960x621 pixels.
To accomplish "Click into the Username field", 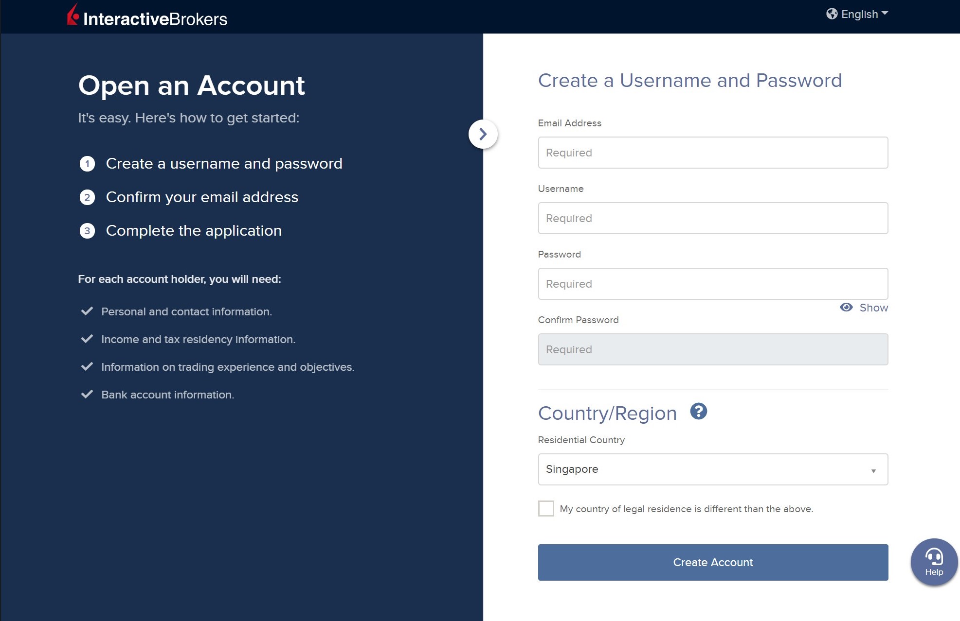I will pos(712,218).
